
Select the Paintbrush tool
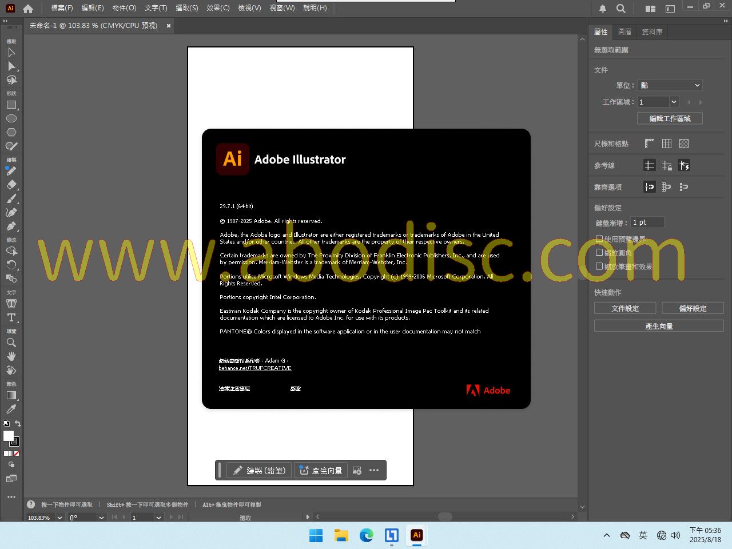11,198
